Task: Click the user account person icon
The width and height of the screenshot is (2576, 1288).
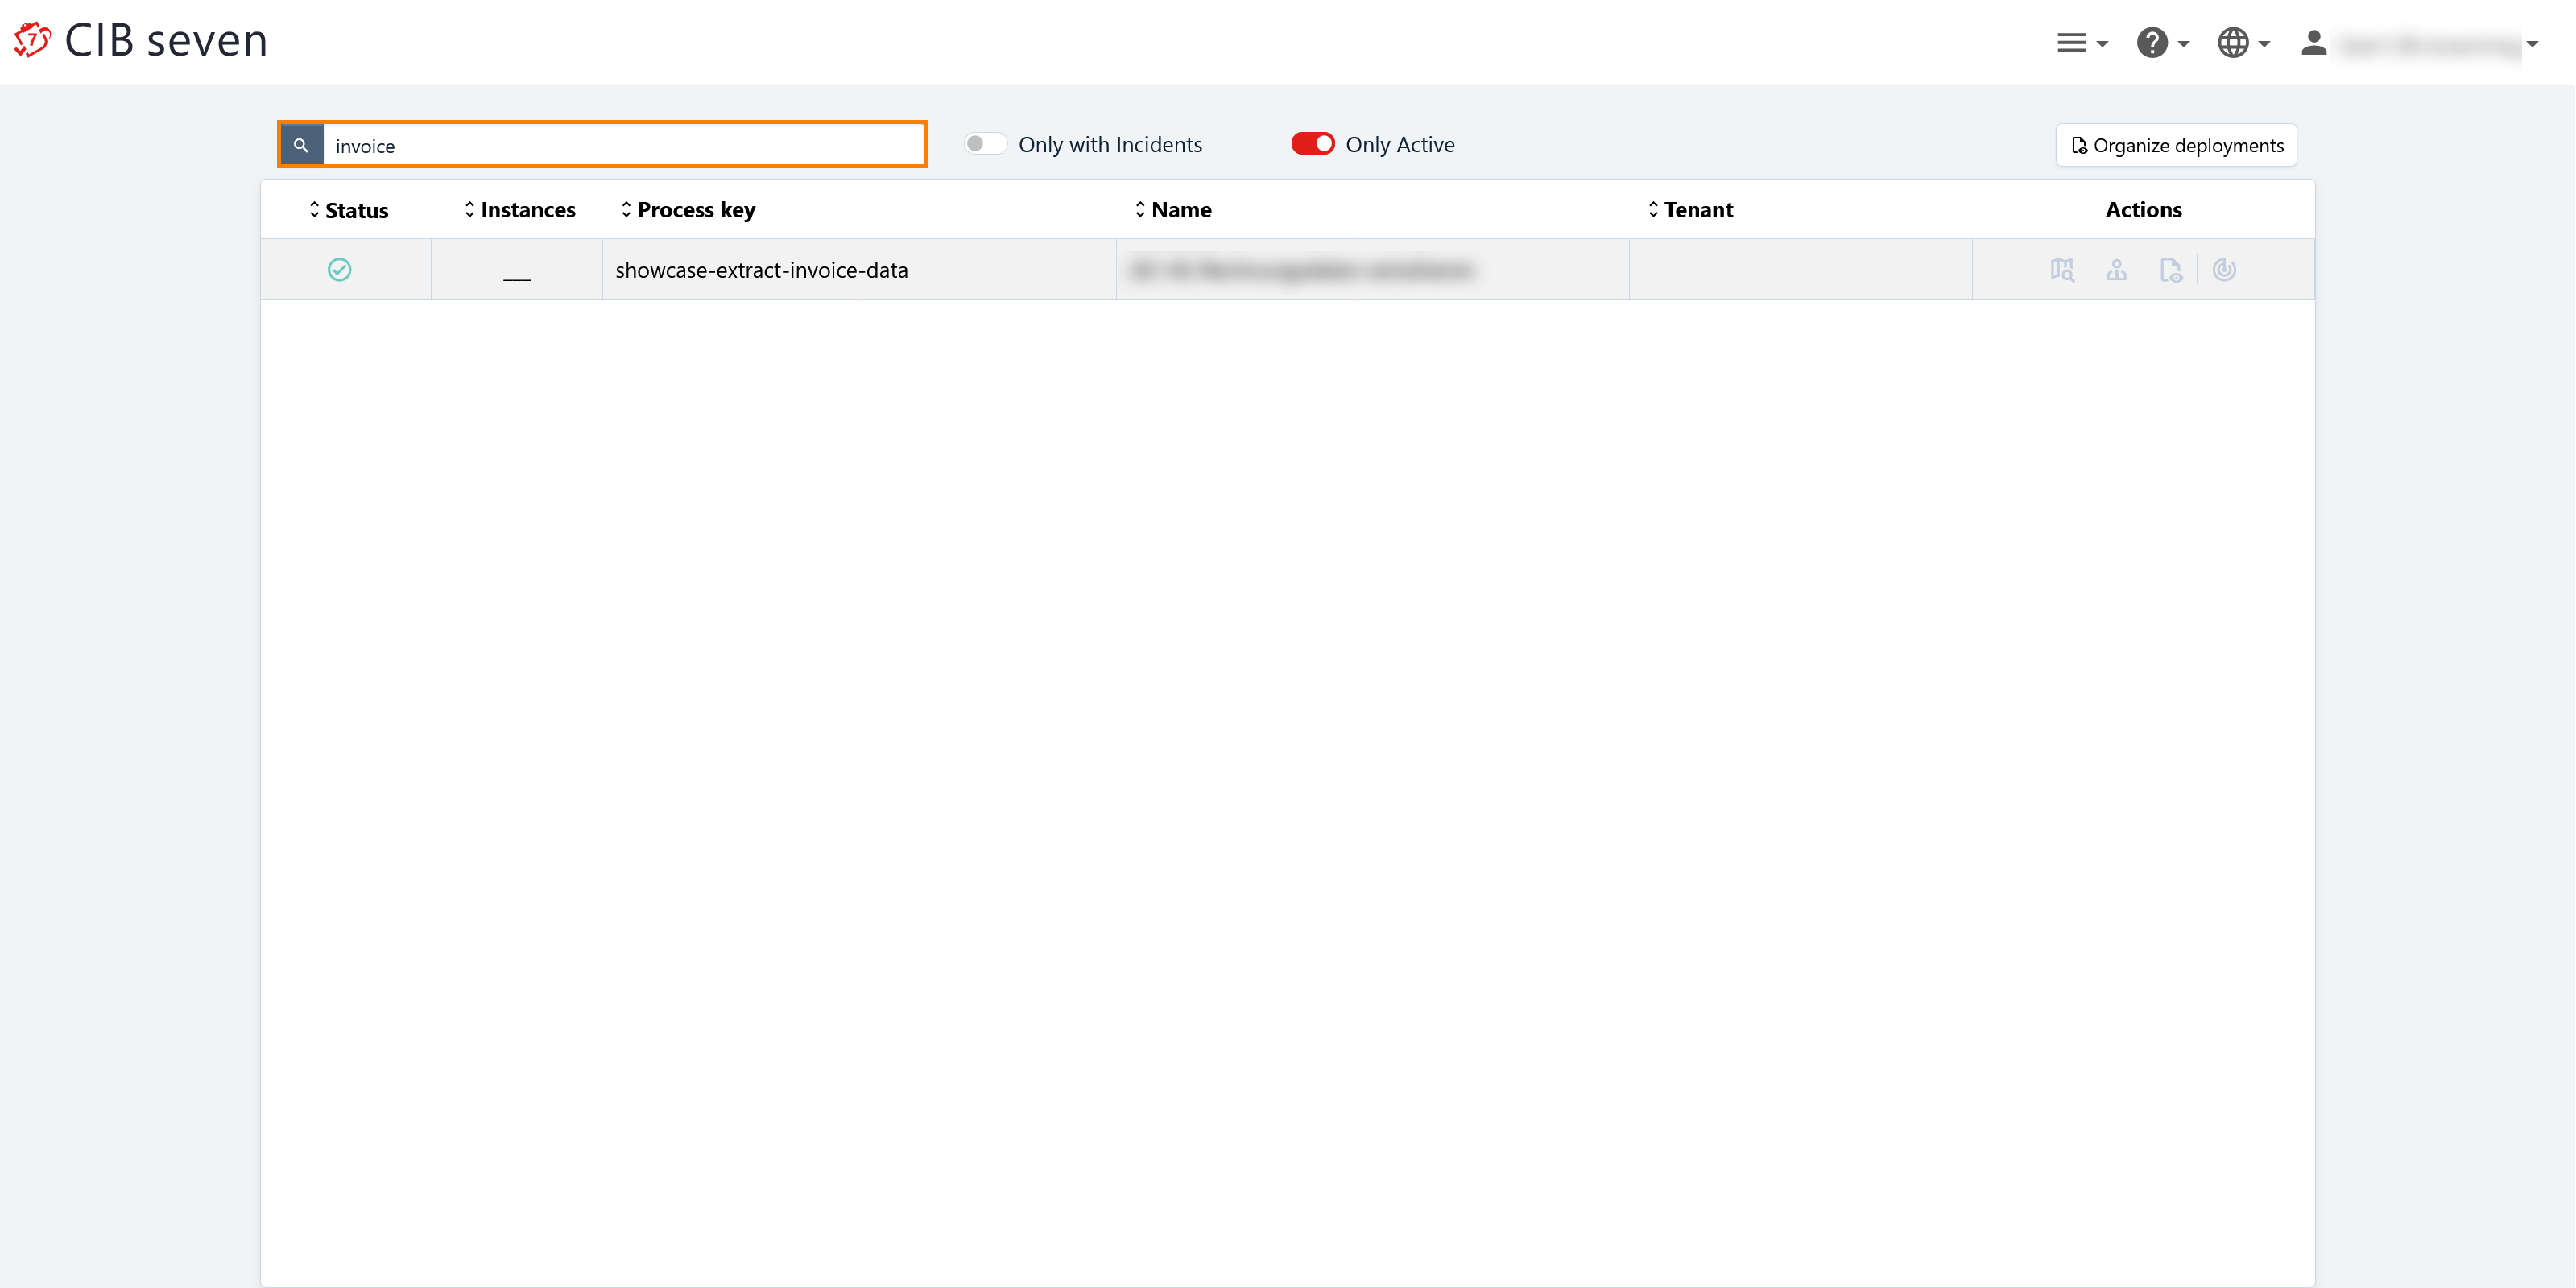Action: pyautogui.click(x=2313, y=43)
